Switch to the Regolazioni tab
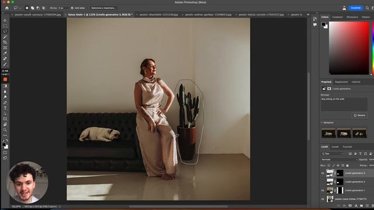Image resolution: width=374 pixels, height=210 pixels. tap(341, 82)
